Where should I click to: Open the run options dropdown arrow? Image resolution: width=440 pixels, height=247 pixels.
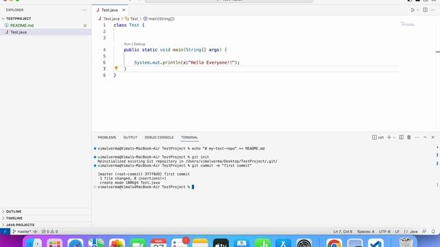418,10
